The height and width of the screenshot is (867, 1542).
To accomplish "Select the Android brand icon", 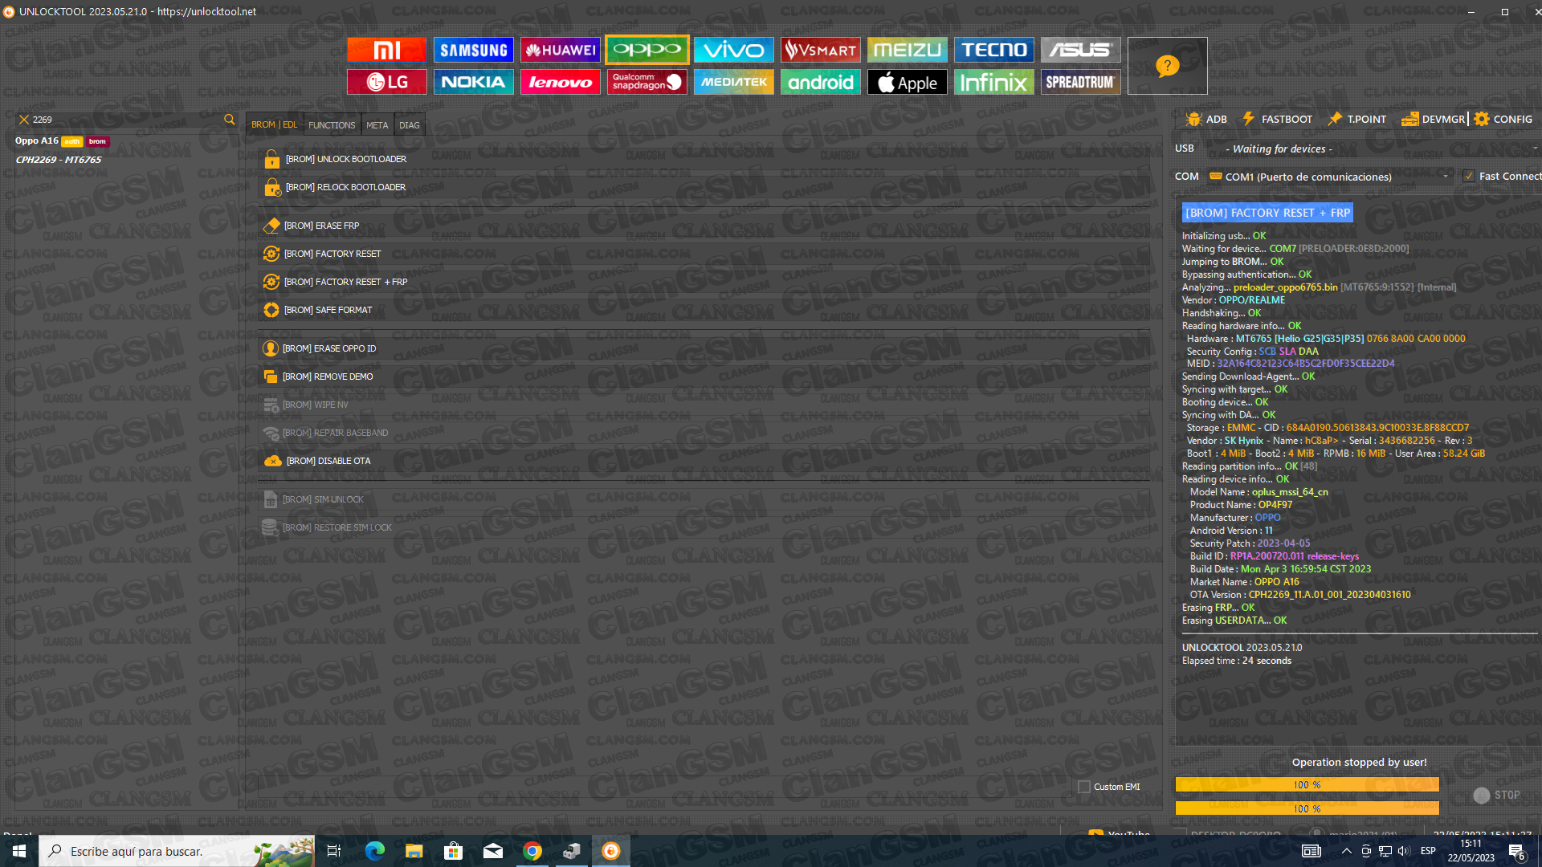I will click(x=821, y=82).
